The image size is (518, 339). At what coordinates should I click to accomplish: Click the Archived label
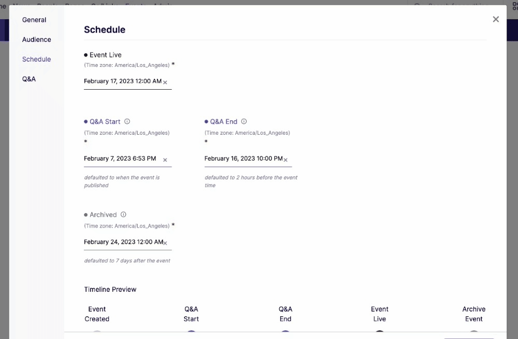click(103, 215)
